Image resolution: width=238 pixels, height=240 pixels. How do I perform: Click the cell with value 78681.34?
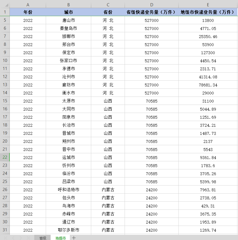pyautogui.click(x=208, y=85)
